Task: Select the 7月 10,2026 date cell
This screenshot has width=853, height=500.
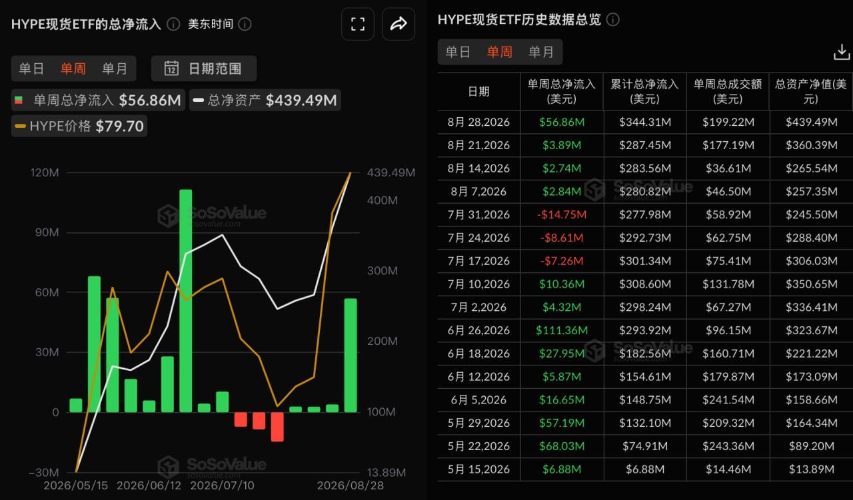Action: click(478, 284)
